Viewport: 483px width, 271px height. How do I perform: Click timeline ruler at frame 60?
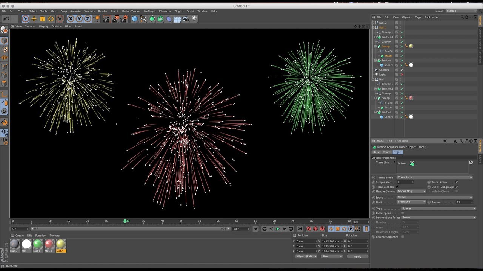pyautogui.click(x=237, y=221)
